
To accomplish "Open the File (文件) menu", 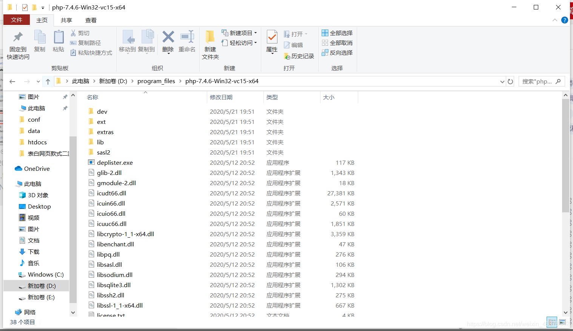I will click(x=17, y=20).
